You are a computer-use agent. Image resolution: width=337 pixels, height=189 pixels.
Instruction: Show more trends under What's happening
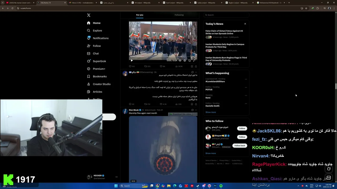pos(211,112)
